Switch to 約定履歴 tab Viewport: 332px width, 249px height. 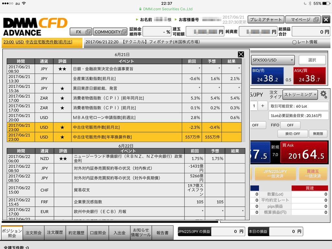coord(77,233)
